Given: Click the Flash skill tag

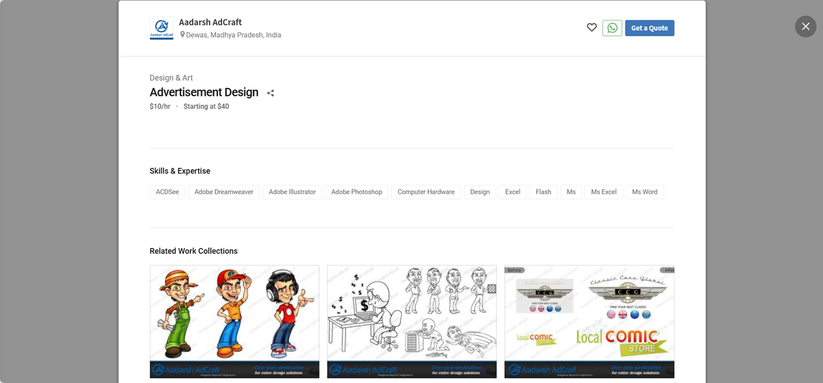Looking at the screenshot, I should tap(543, 192).
